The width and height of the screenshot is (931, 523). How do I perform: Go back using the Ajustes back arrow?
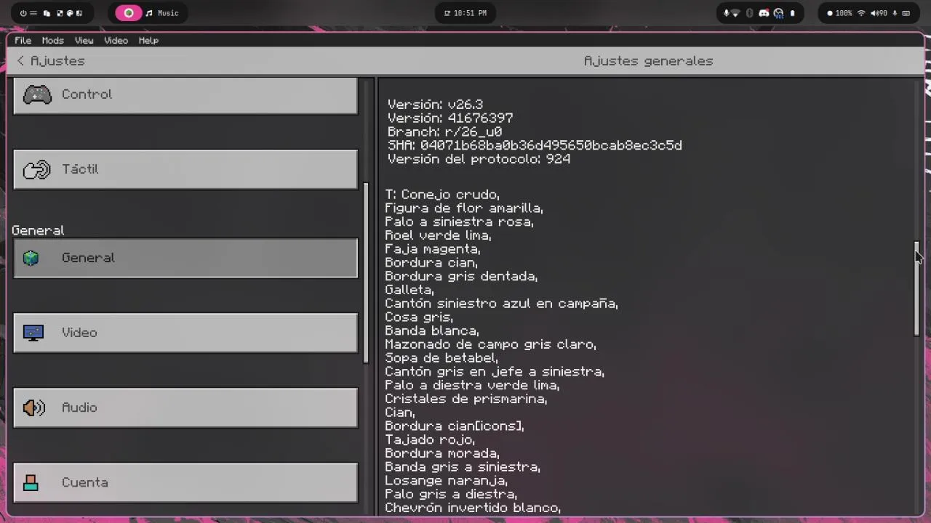point(20,61)
